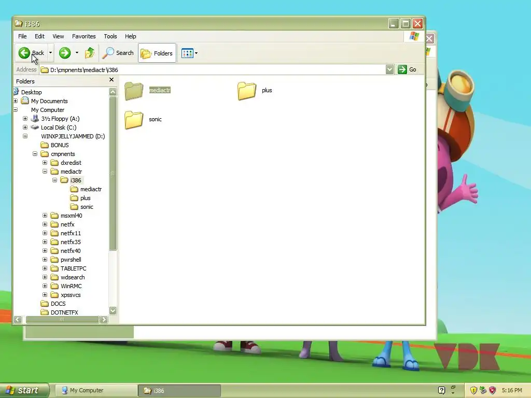Toggle the Folders pane button
This screenshot has width=531, height=398.
tap(157, 53)
